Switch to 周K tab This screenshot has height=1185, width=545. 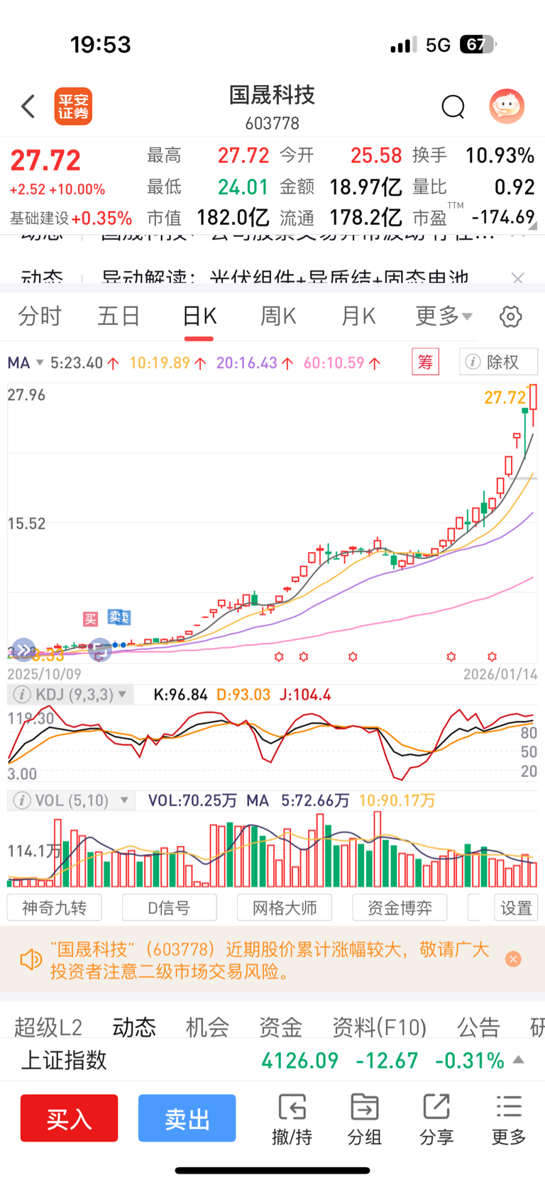[x=278, y=316]
